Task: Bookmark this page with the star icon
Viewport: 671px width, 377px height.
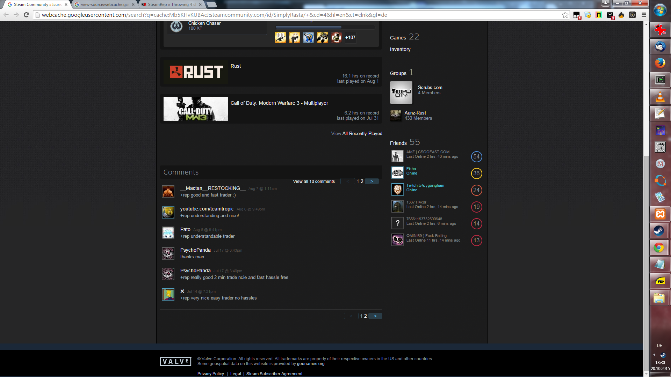Action: click(x=565, y=15)
